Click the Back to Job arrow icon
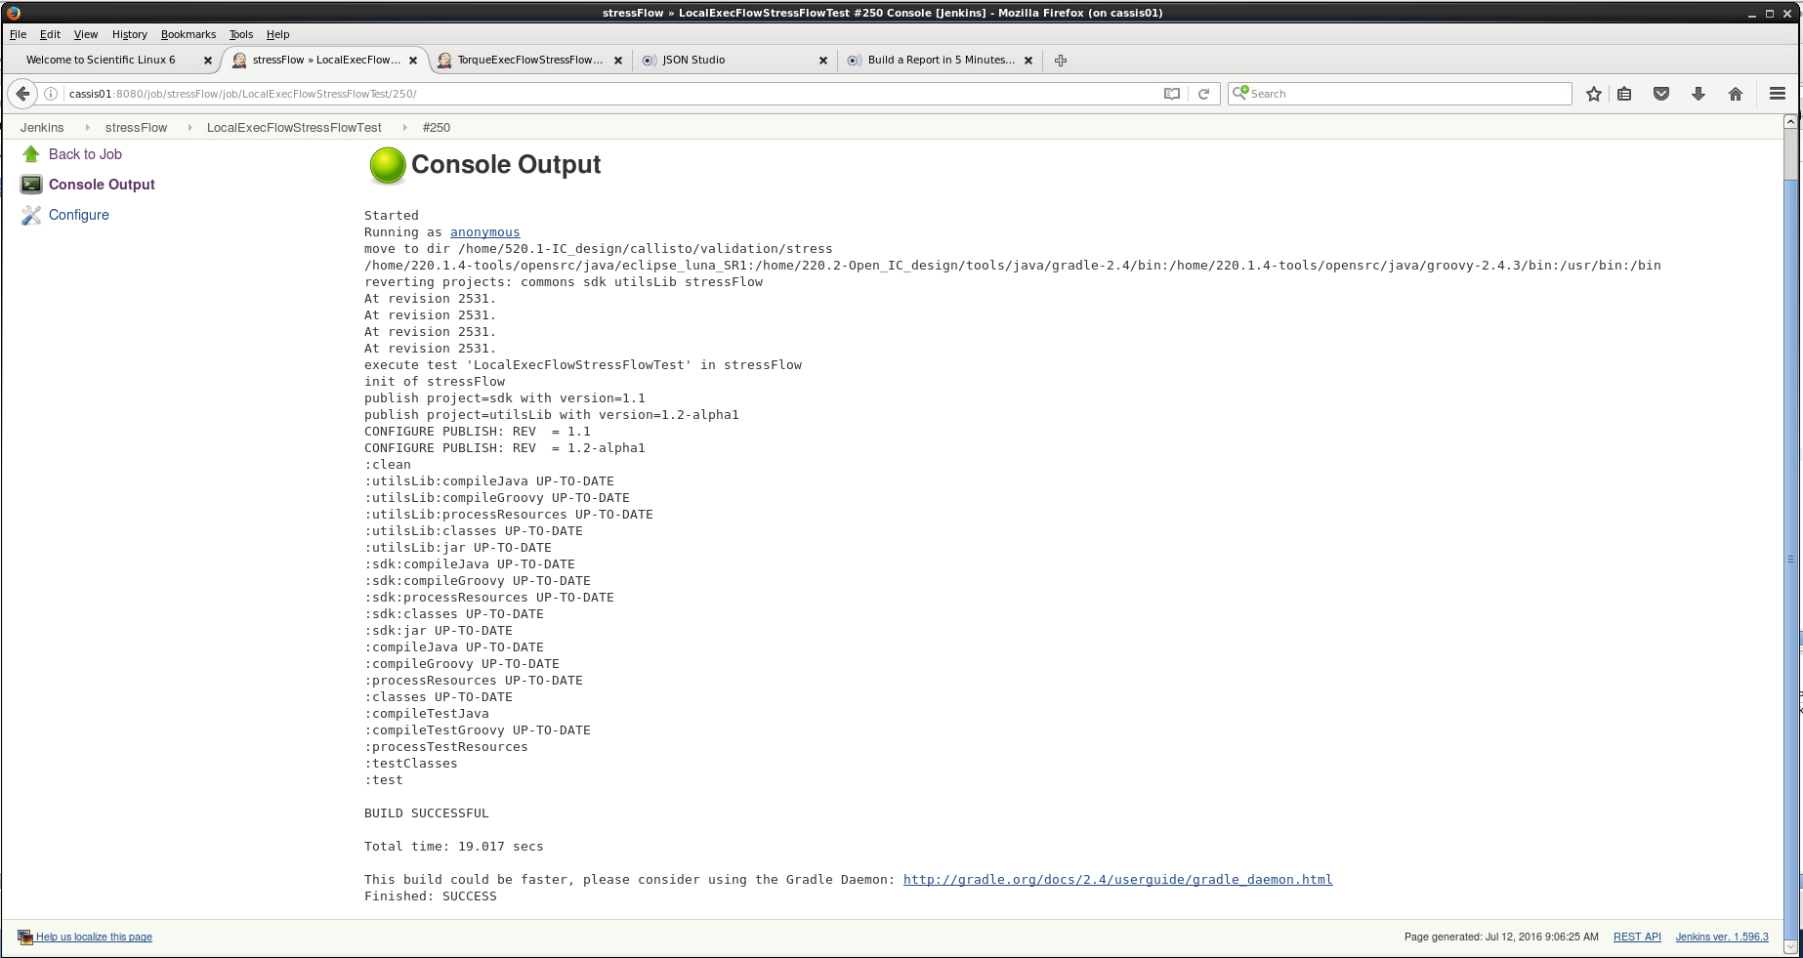The height and width of the screenshot is (958, 1803). [31, 154]
